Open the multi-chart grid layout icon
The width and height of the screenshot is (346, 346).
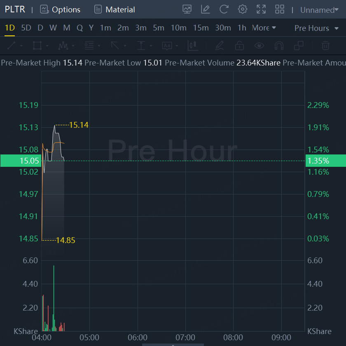pyautogui.click(x=280, y=9)
